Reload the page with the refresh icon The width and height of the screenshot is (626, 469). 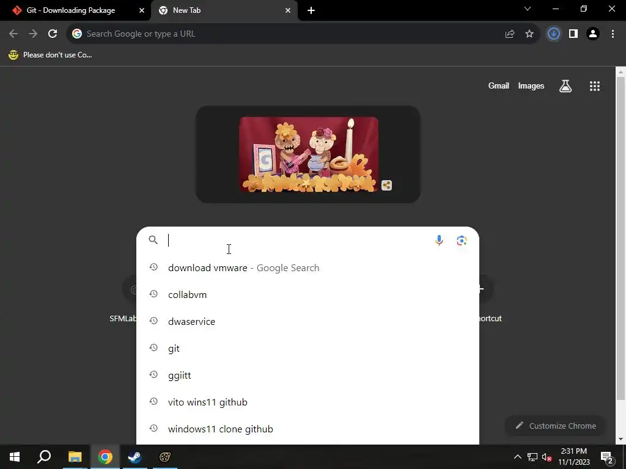pyautogui.click(x=53, y=34)
